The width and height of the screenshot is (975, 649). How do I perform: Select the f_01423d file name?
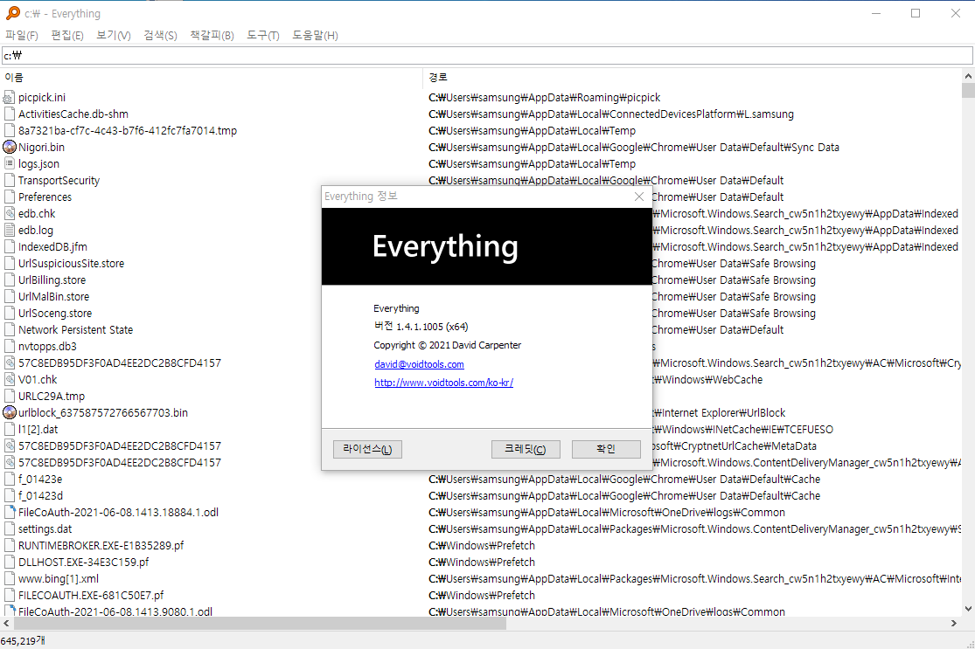pos(40,495)
